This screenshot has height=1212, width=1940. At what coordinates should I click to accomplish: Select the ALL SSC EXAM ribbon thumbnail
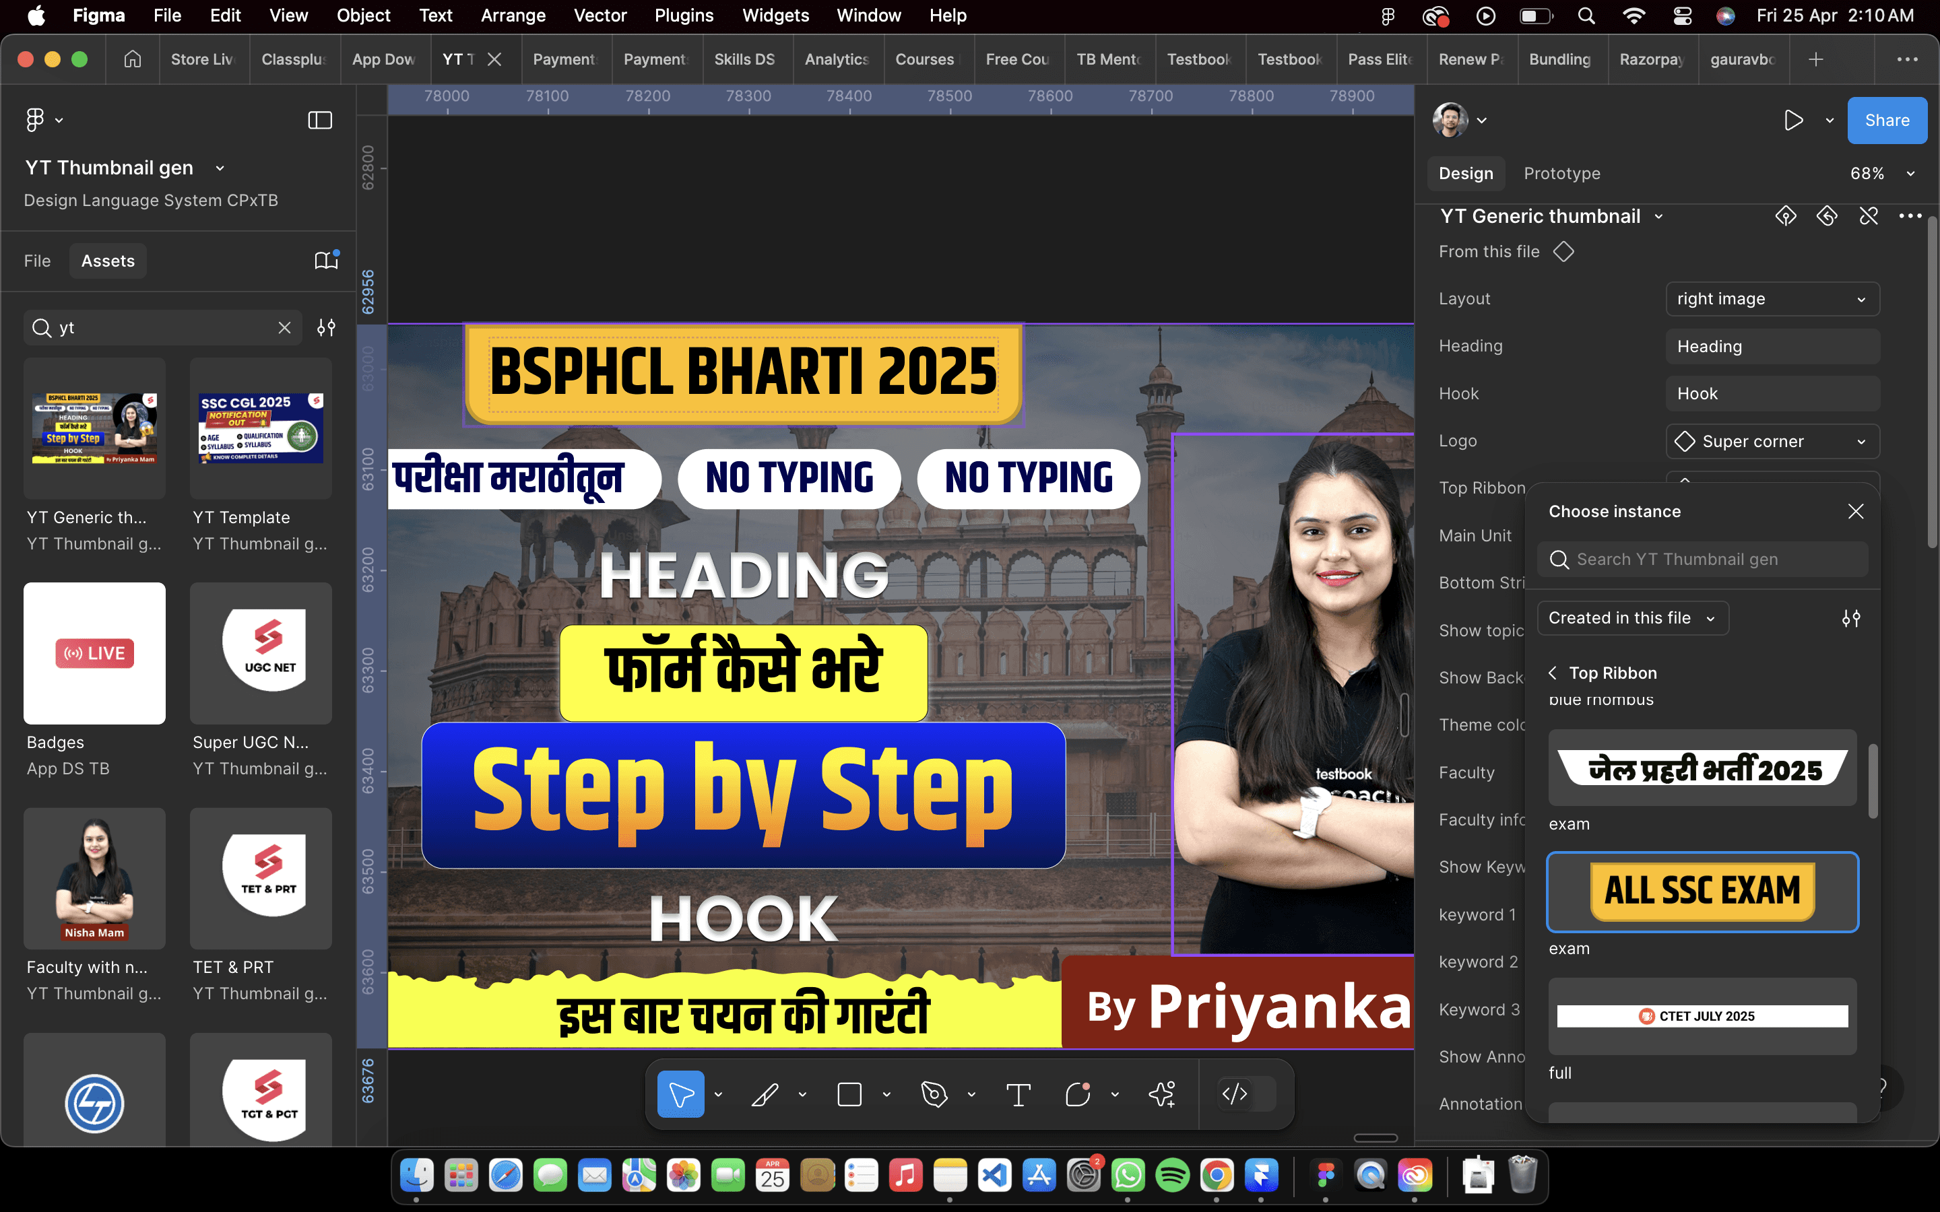coord(1702,891)
